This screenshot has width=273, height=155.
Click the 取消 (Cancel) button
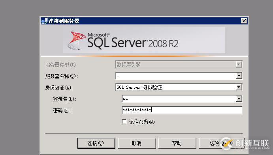137,143
